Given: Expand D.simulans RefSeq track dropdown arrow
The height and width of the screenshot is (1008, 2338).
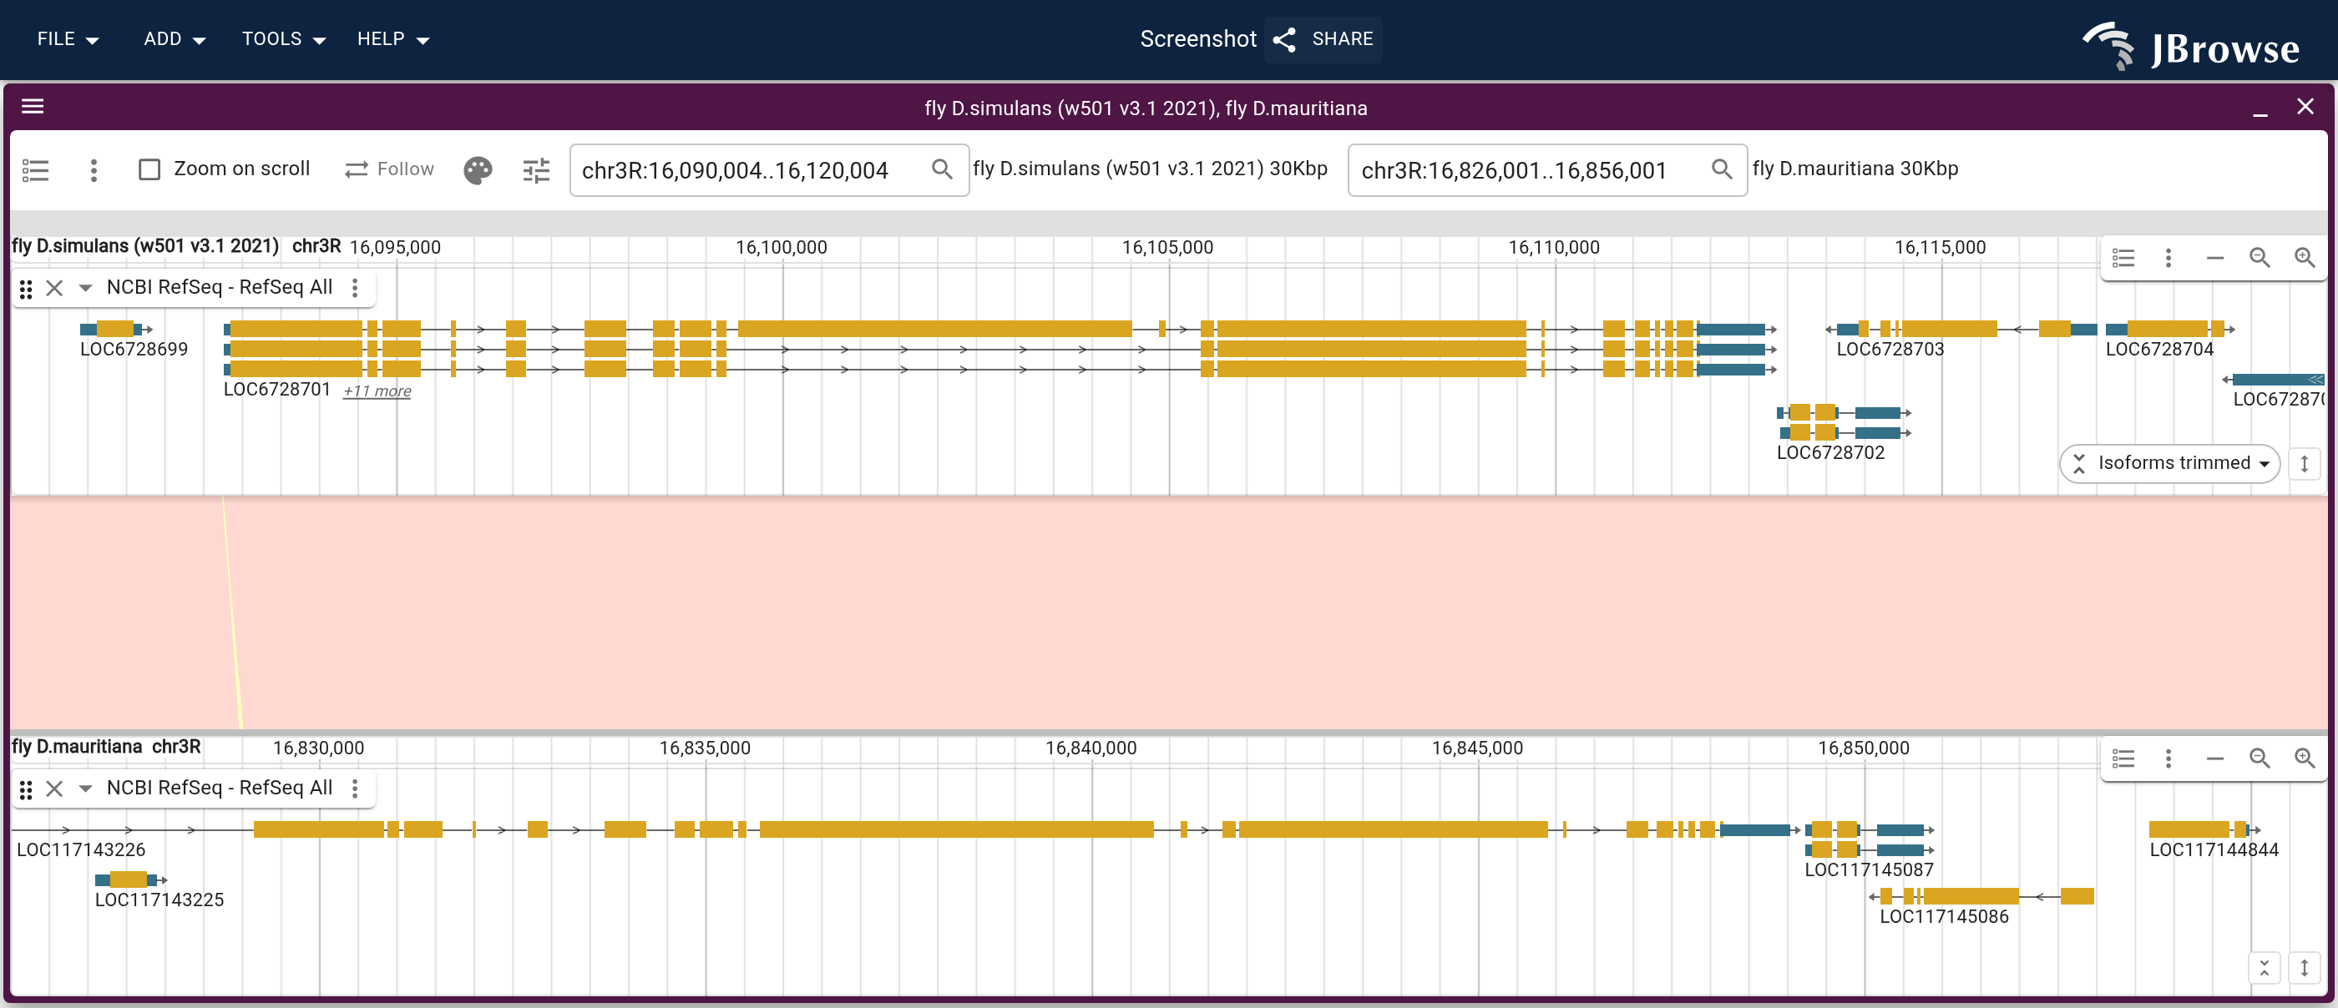Looking at the screenshot, I should 85,288.
